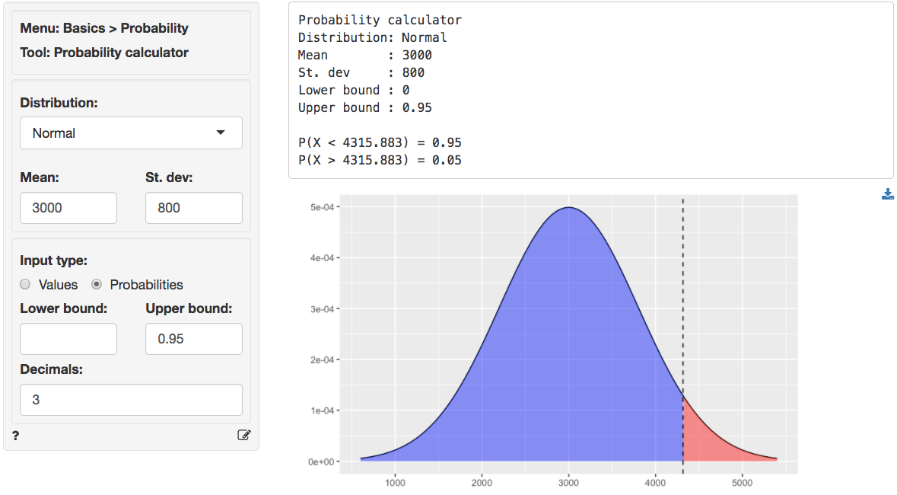Image resolution: width=897 pixels, height=495 pixels.
Task: Click the 'Tool: Probability calculator' heading
Action: point(104,53)
